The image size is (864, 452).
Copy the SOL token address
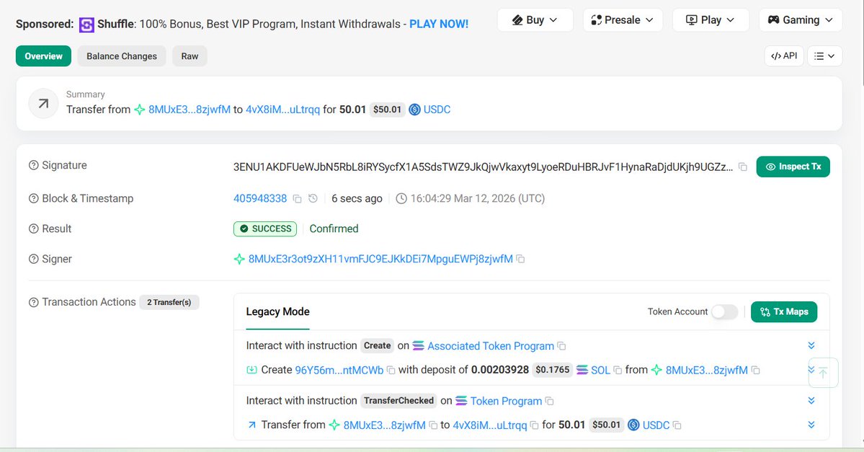pyautogui.click(x=618, y=371)
